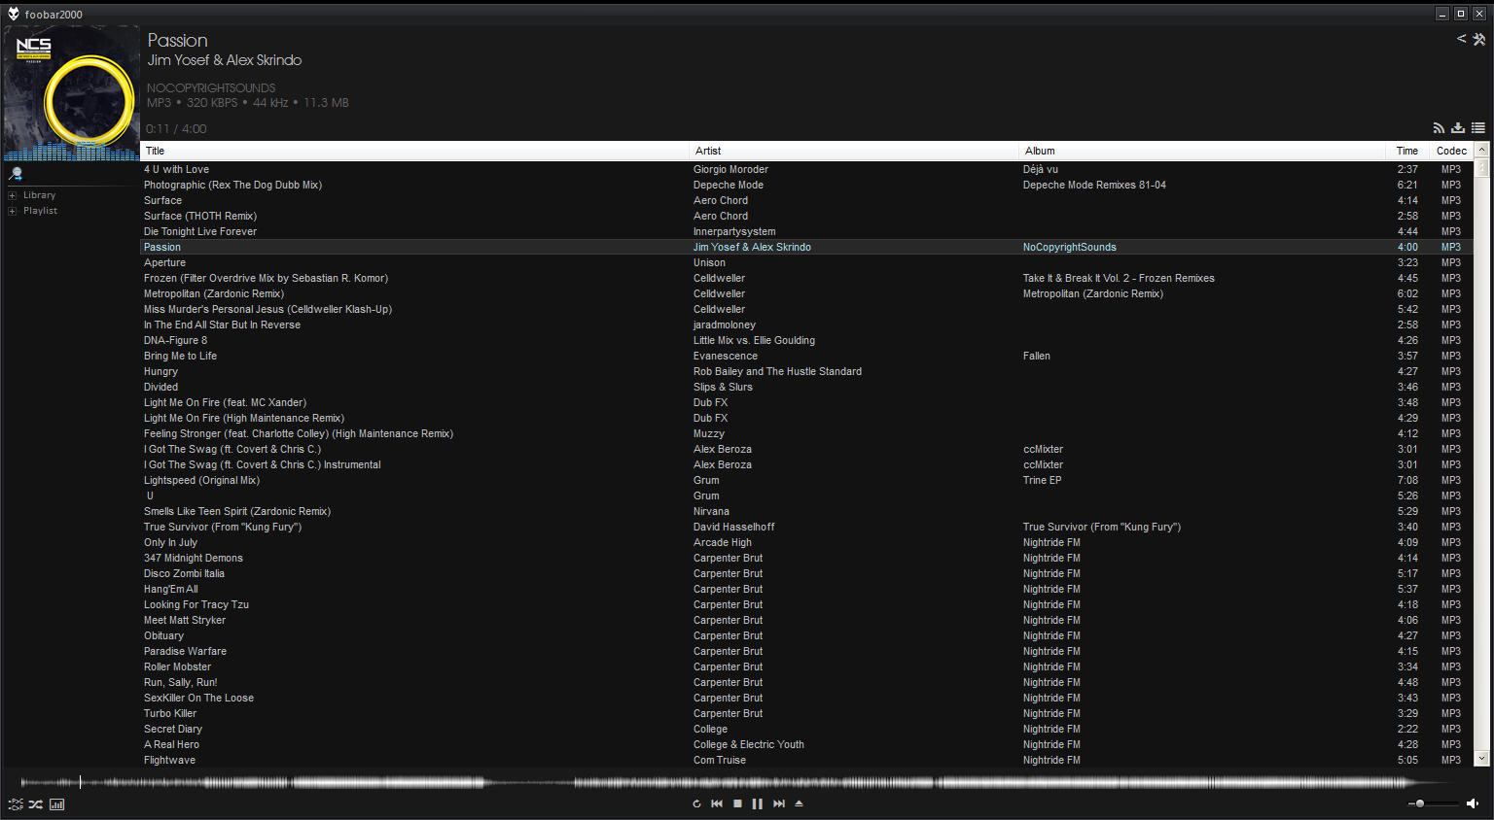Screen dimensions: 1494x820
Task: Click the playlist scrollbar up arrow
Action: click(1482, 150)
